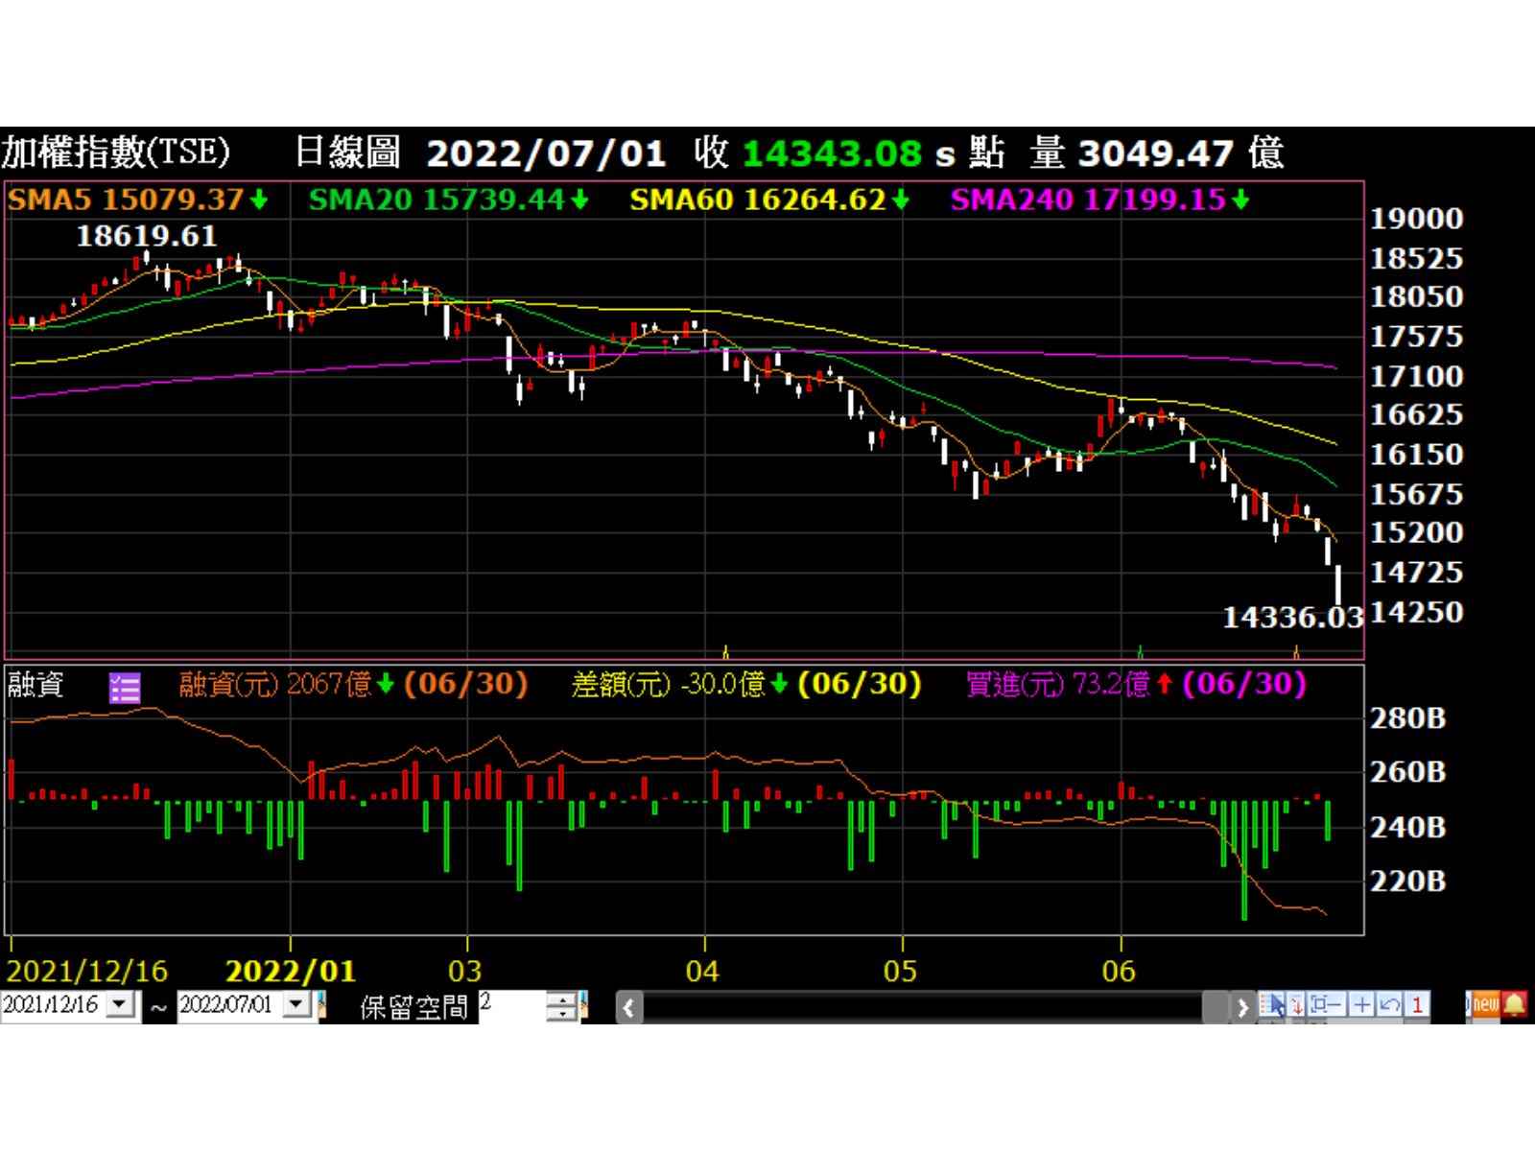Expand the end date 2022/07/01 dropdown
This screenshot has width=1535, height=1151.
296,1004
